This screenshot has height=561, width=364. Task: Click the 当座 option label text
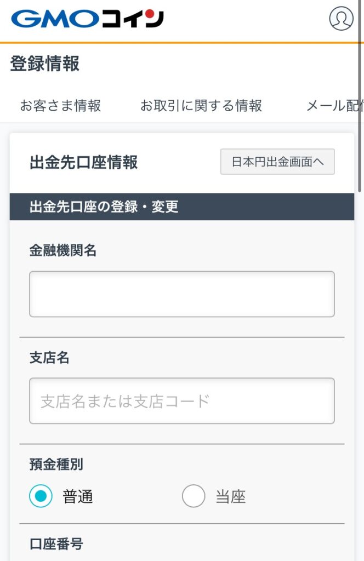click(x=231, y=497)
